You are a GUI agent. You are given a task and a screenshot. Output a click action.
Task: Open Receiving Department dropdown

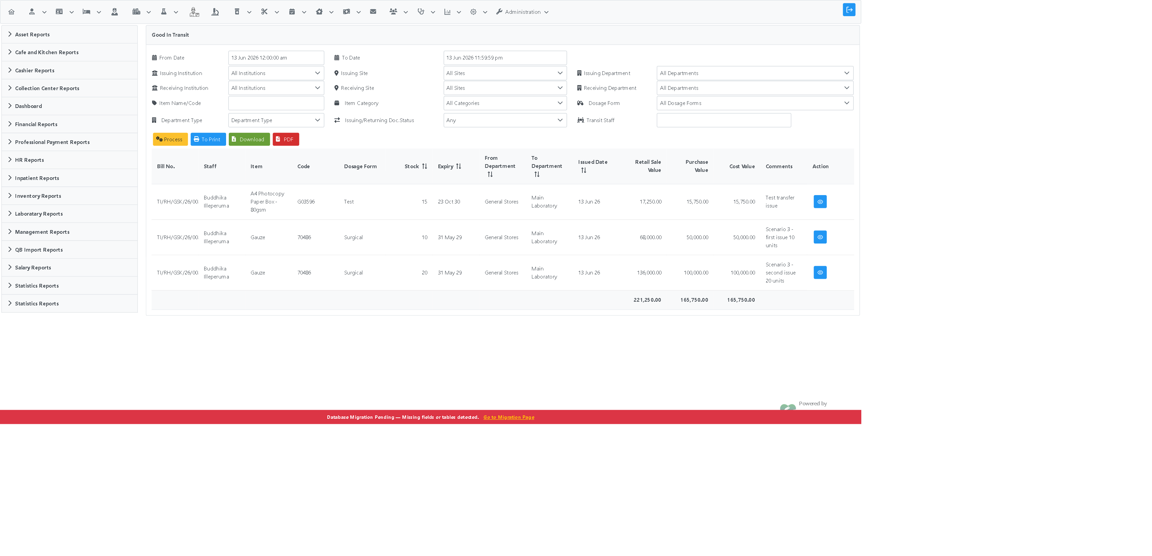click(x=755, y=88)
